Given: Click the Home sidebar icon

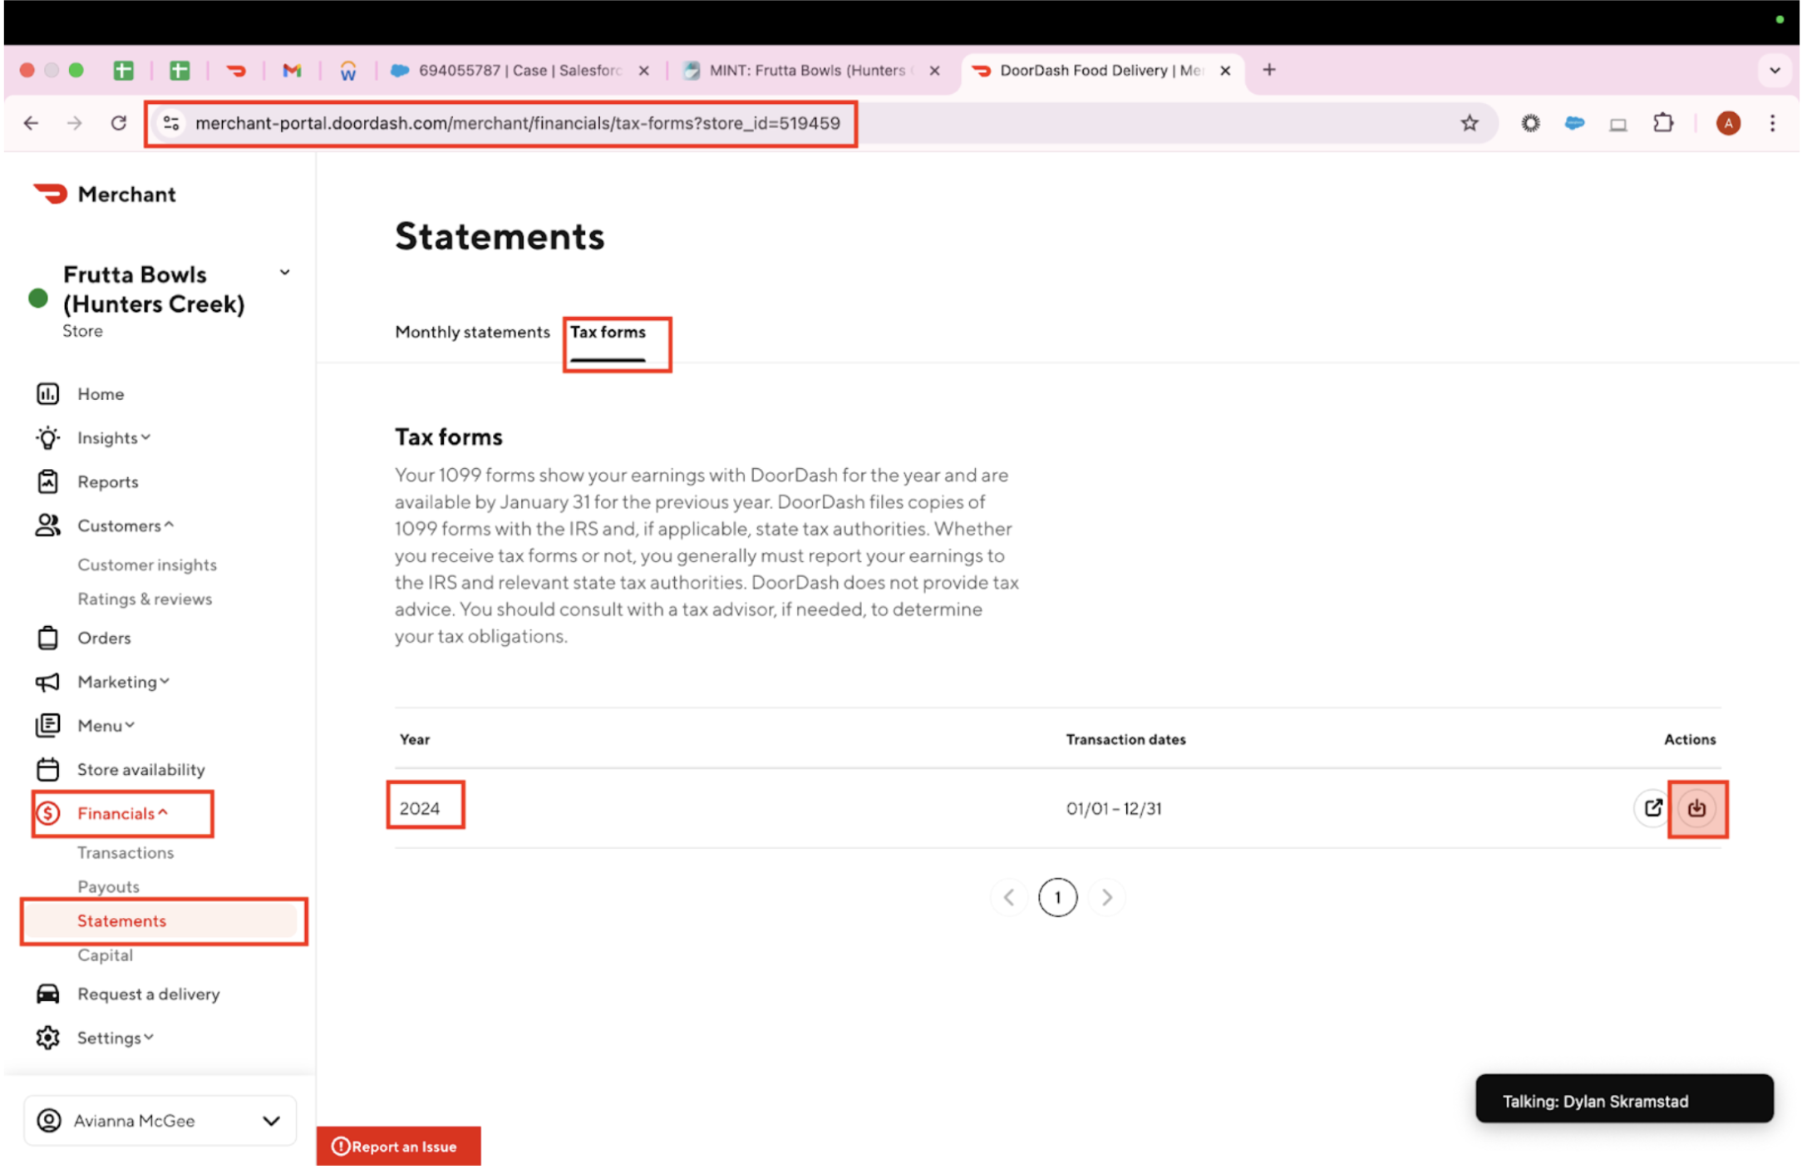Looking at the screenshot, I should click(x=47, y=393).
